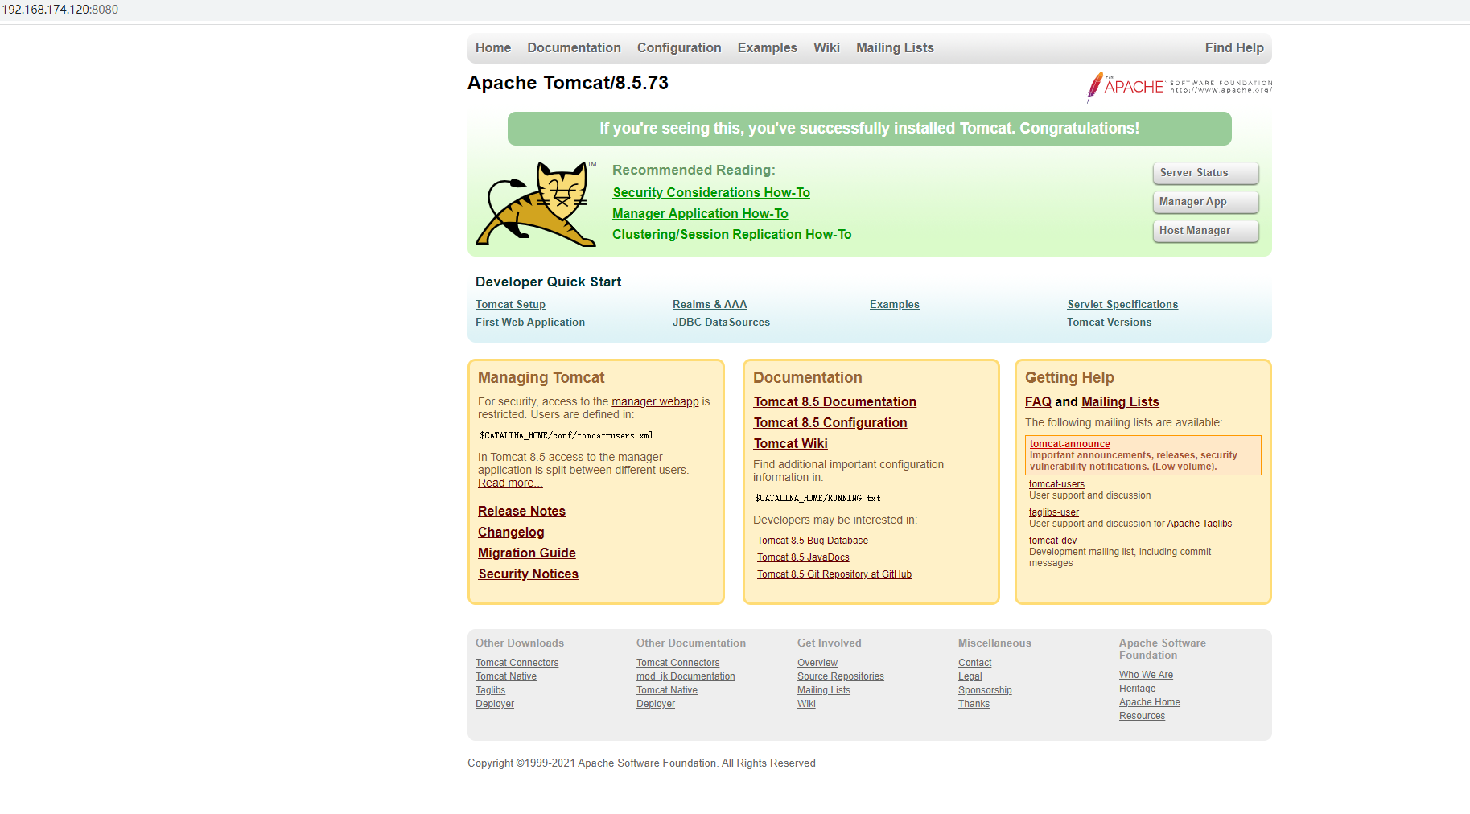The height and width of the screenshot is (814, 1470).
Task: Open Manager Application How-To link
Action: (700, 214)
